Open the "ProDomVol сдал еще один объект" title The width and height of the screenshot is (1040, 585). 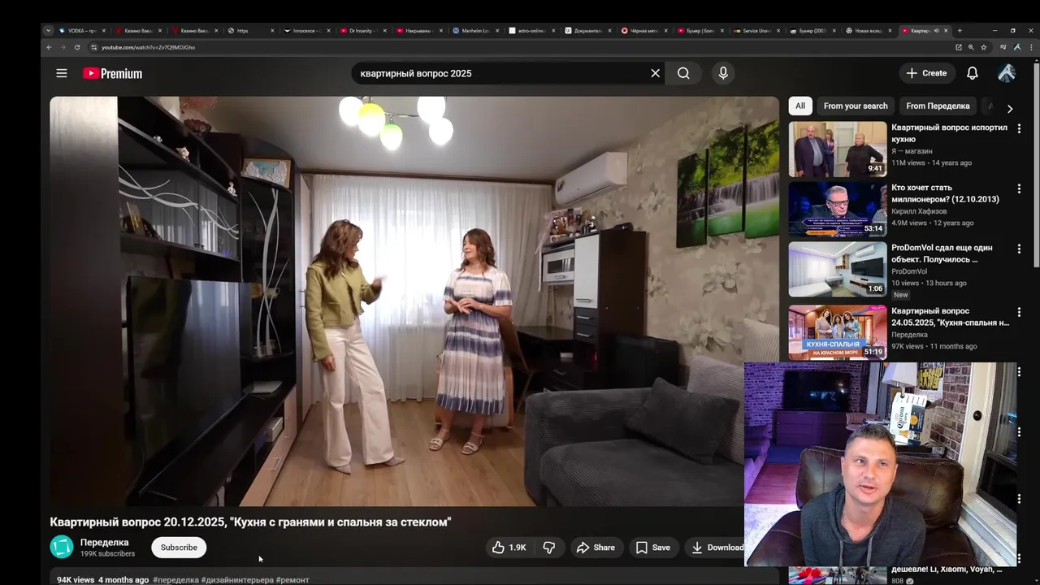tap(942, 253)
